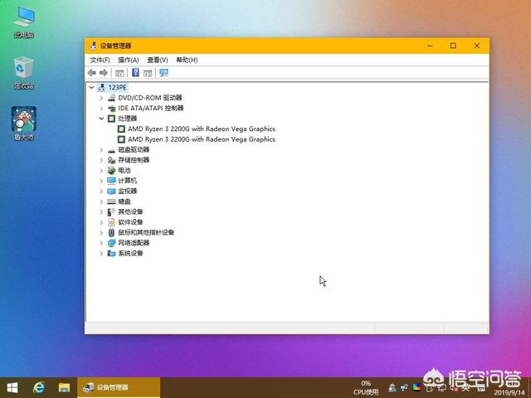Open the 帮助(H) menu
Viewport: 531px width, 398px height.
pos(187,60)
